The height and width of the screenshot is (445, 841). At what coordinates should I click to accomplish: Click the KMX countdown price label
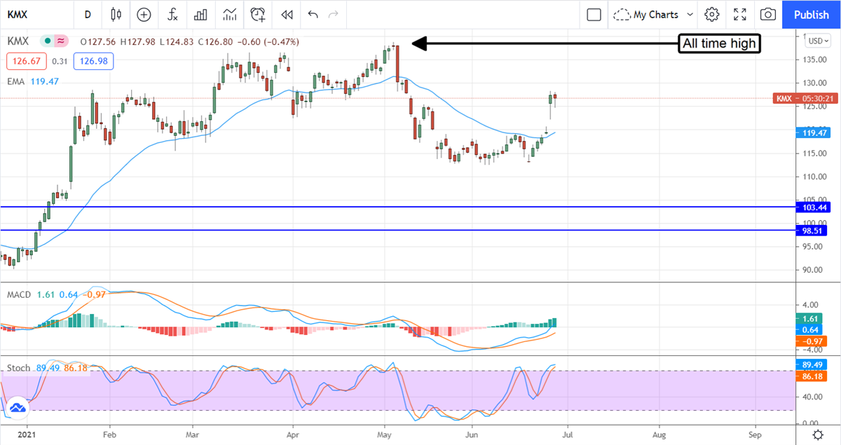(806, 98)
